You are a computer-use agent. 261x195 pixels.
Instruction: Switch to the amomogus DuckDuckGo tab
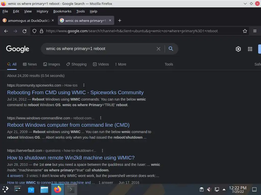click(28, 20)
